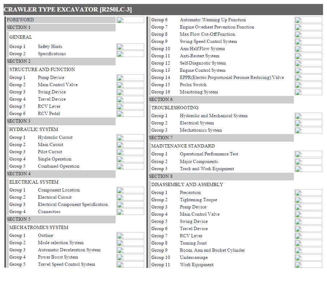Open the image icon for RCV Pedal
327x291 pixels.
[x=130, y=114]
